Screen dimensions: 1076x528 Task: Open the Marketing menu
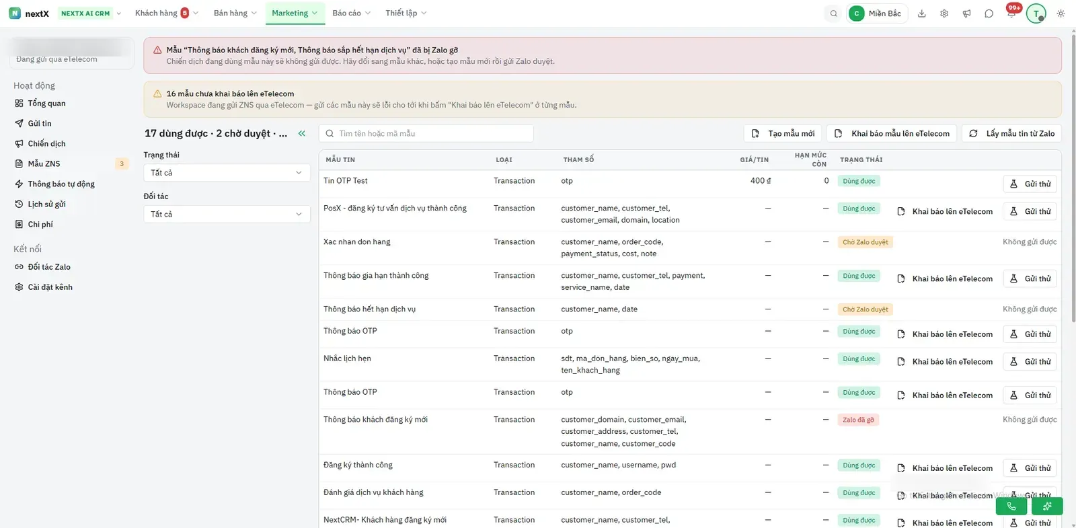point(295,13)
